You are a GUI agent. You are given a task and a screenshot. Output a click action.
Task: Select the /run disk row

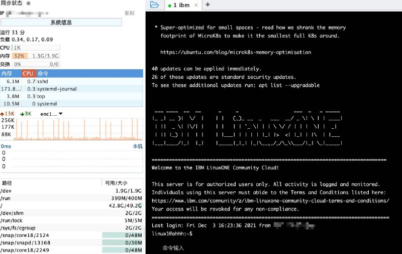tap(71, 198)
